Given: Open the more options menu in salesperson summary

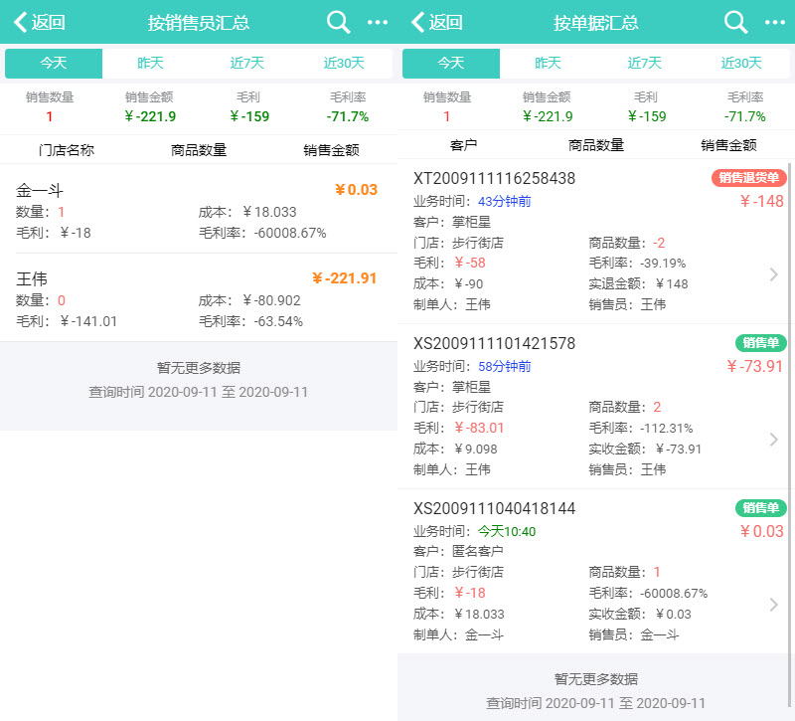Looking at the screenshot, I should point(378,22).
